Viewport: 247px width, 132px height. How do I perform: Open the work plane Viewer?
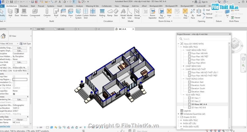tap(236, 18)
